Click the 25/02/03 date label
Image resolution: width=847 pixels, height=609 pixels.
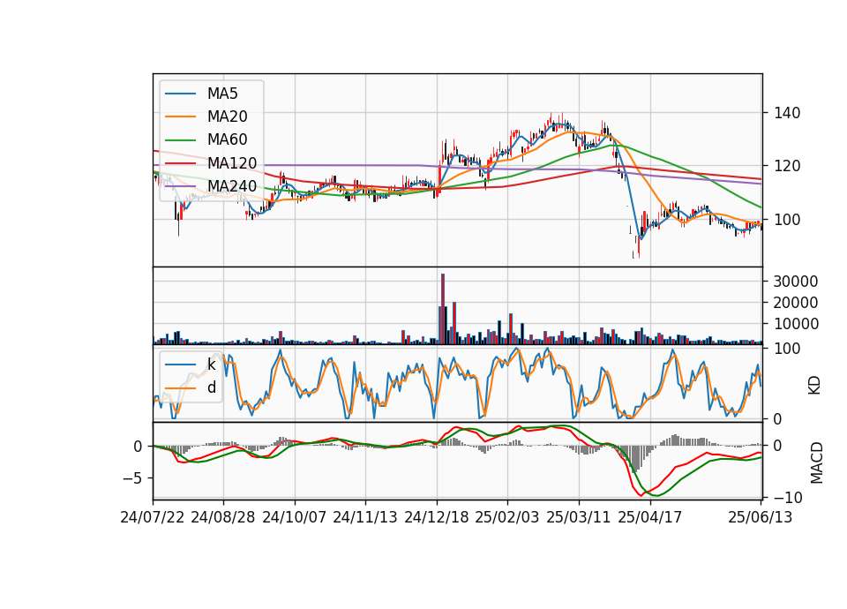pos(507,517)
